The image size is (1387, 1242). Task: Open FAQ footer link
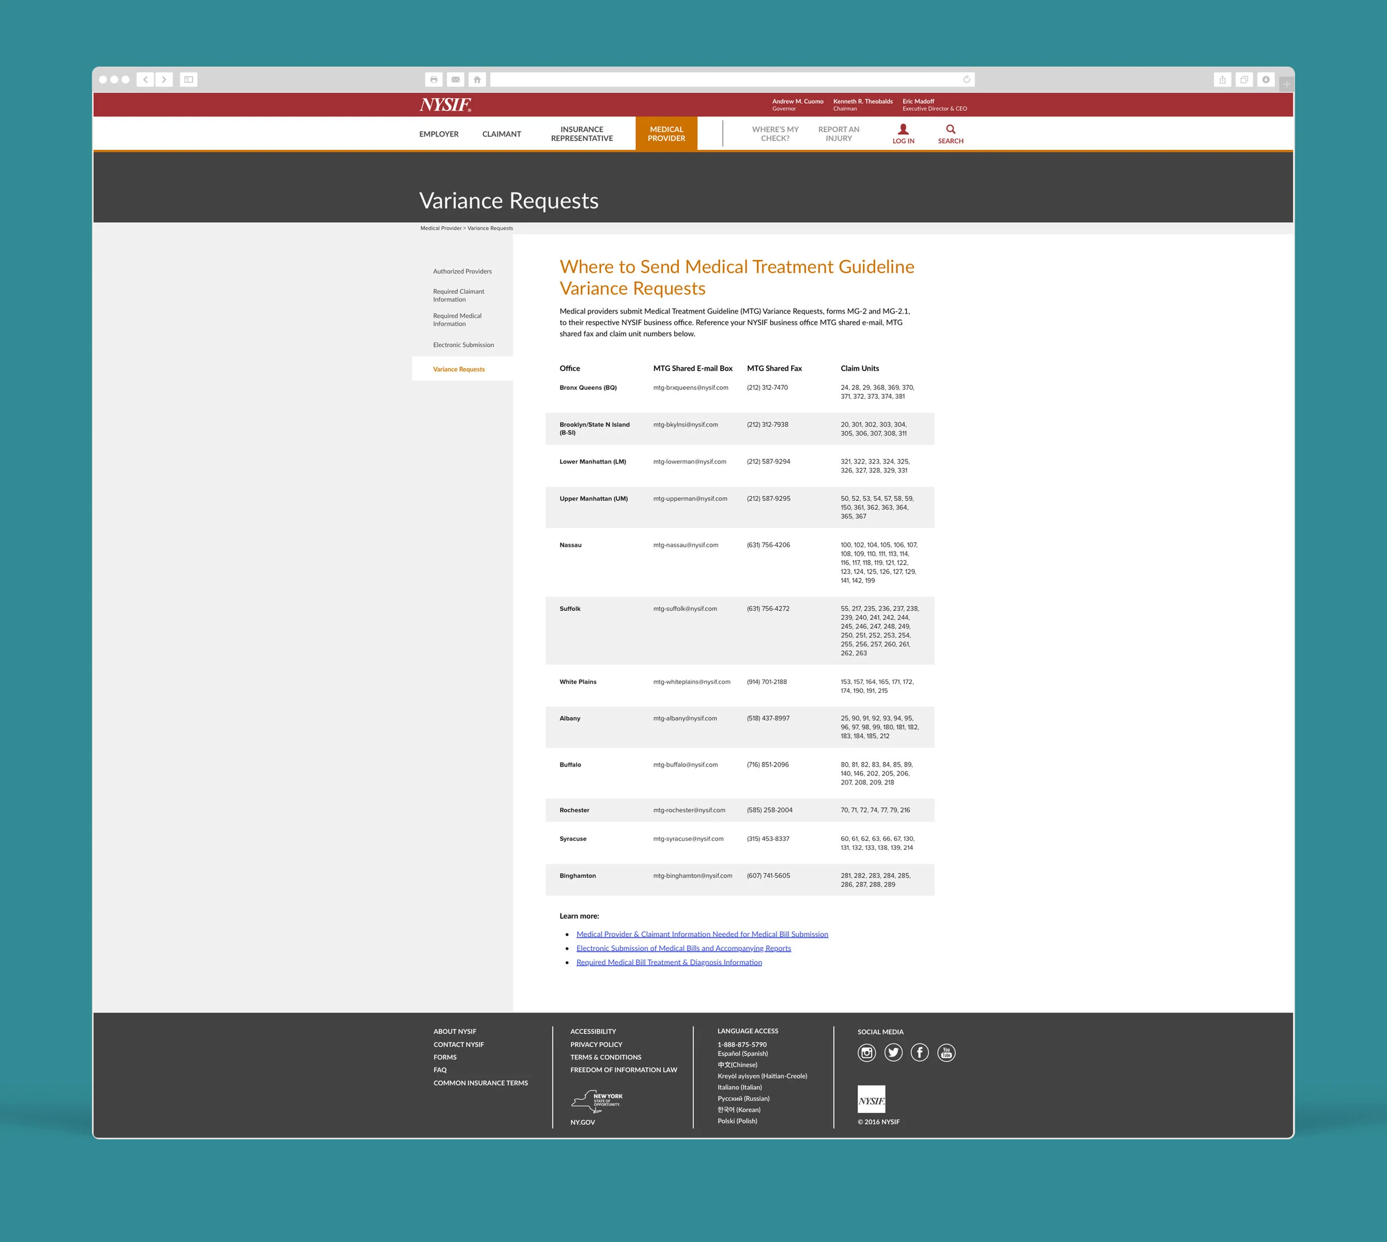coord(441,1070)
